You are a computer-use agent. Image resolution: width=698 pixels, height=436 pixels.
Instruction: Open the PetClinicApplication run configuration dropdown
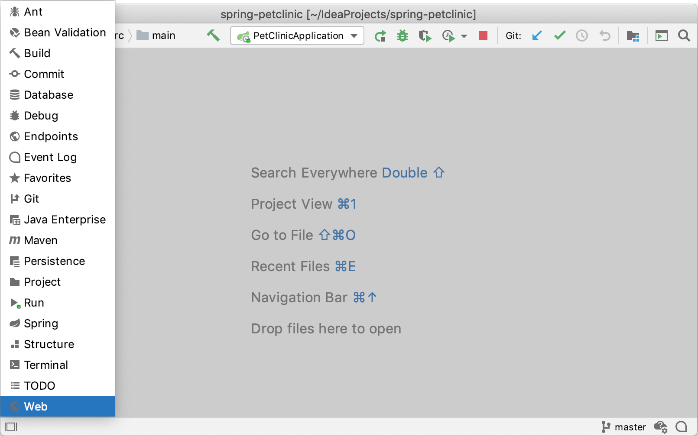click(297, 36)
